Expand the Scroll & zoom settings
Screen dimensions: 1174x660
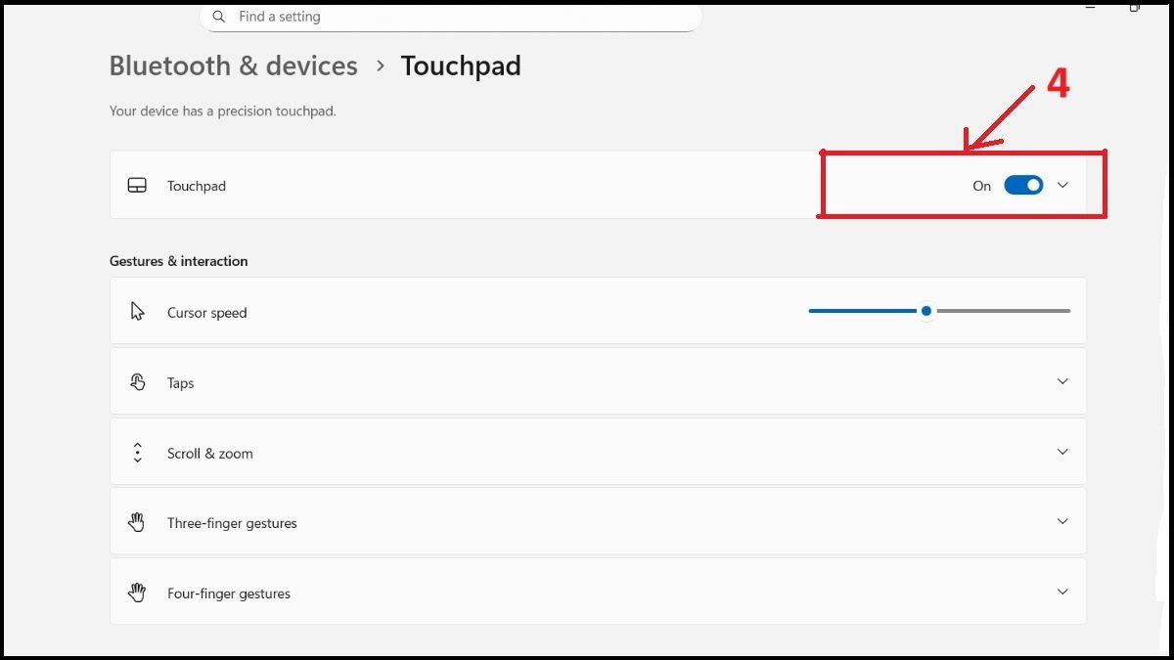point(1062,452)
